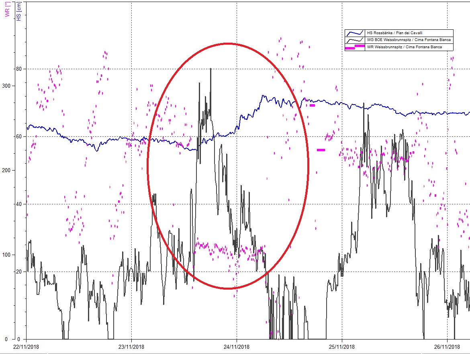Click the upper magenta bar right of the red ellipse
This screenshot has height=354, width=470.
[312, 105]
